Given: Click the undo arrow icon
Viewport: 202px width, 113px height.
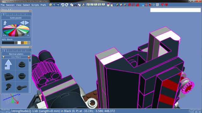Looking at the screenshot, I should coord(63,5).
